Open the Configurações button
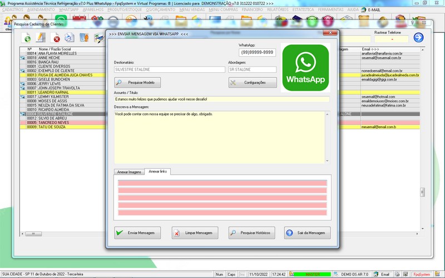 click(x=253, y=82)
